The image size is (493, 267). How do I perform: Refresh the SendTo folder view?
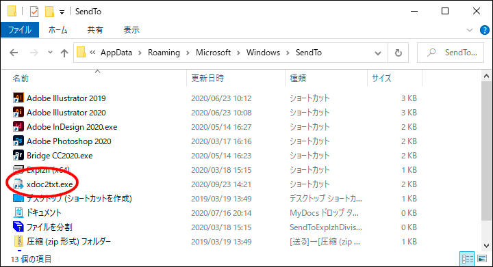[x=399, y=53]
